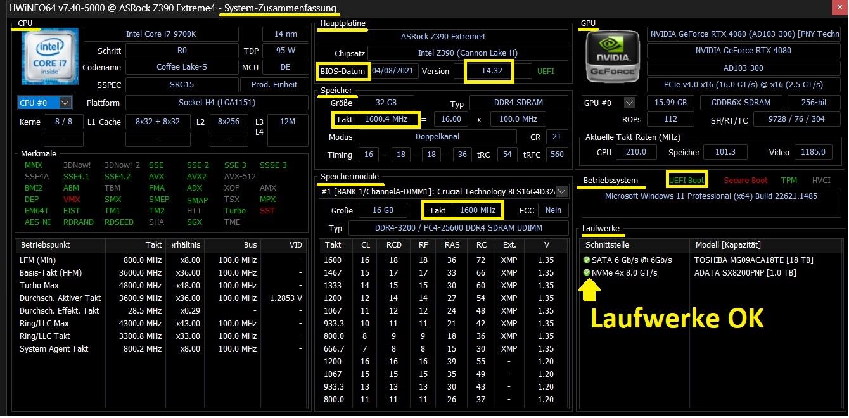Select the 14 nm process field
The image size is (849, 418).
coord(286,34)
